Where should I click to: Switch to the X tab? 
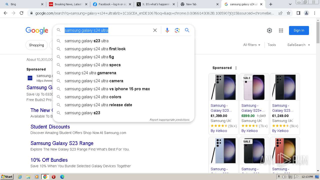(156, 4)
